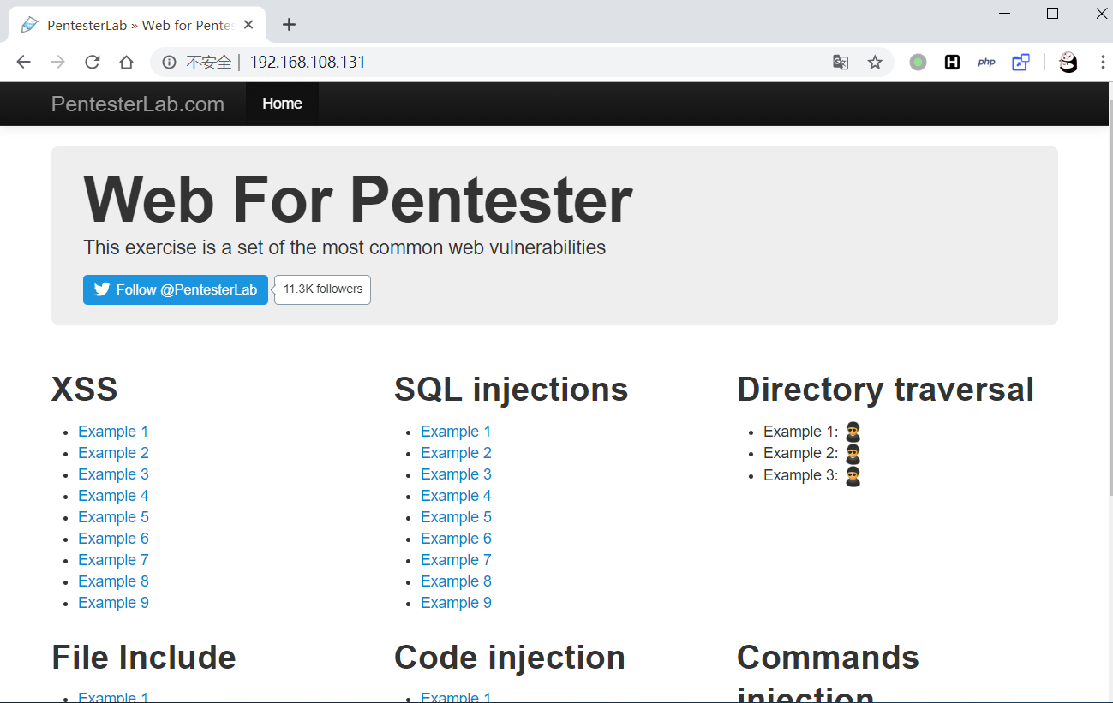1113x703 pixels.
Task: Open XSS Example 1 link
Action: pyautogui.click(x=113, y=432)
